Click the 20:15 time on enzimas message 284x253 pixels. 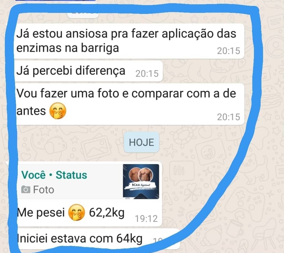229,51
